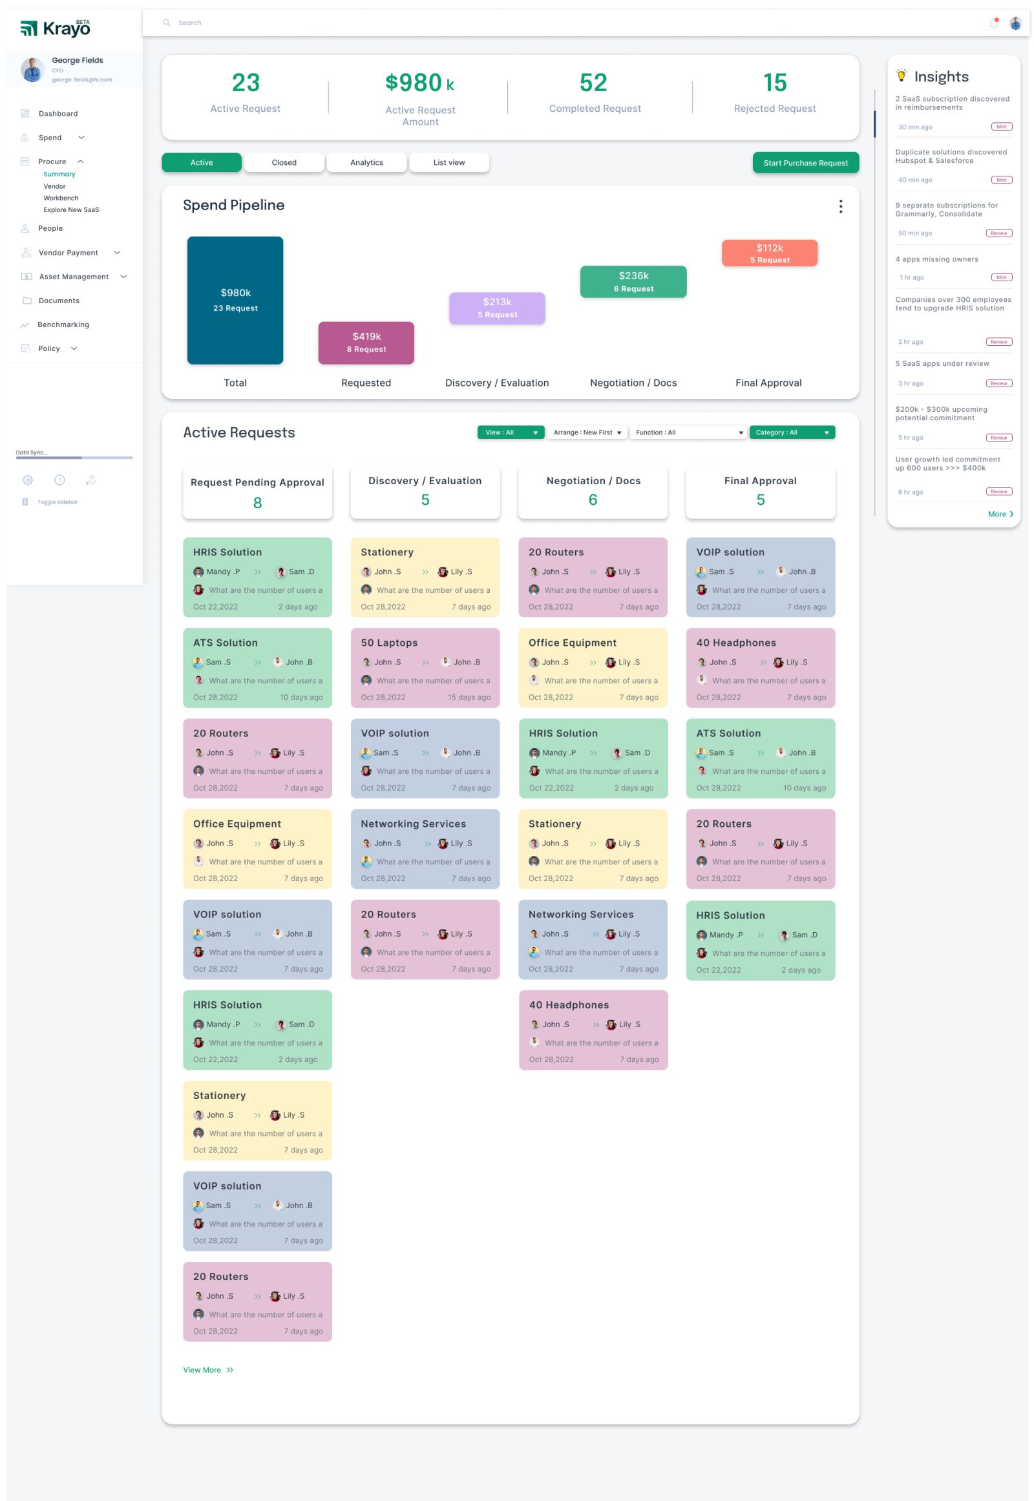Click the Insights lightbulb icon
Image resolution: width=1034 pixels, height=1501 pixels.
901,75
